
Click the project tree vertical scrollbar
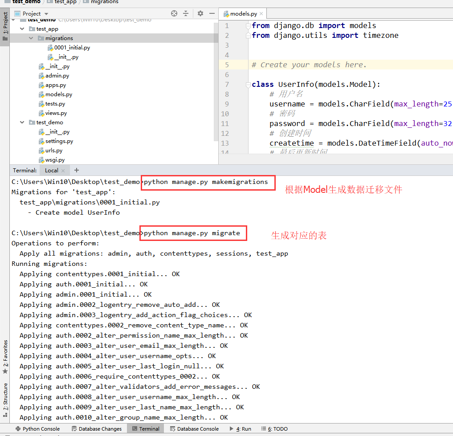[x=216, y=81]
